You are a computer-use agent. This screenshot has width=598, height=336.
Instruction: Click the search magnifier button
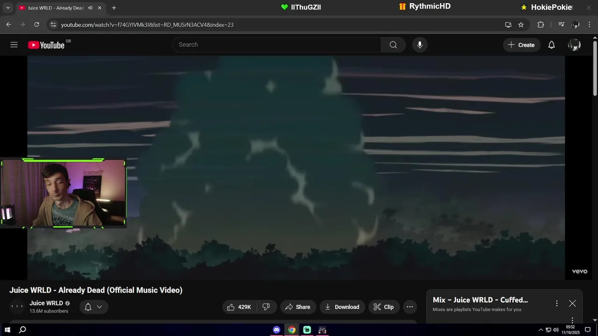393,45
